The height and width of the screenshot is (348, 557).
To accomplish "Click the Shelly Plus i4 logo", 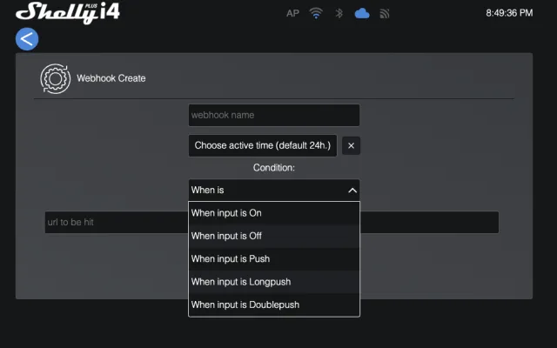I will click(67, 12).
